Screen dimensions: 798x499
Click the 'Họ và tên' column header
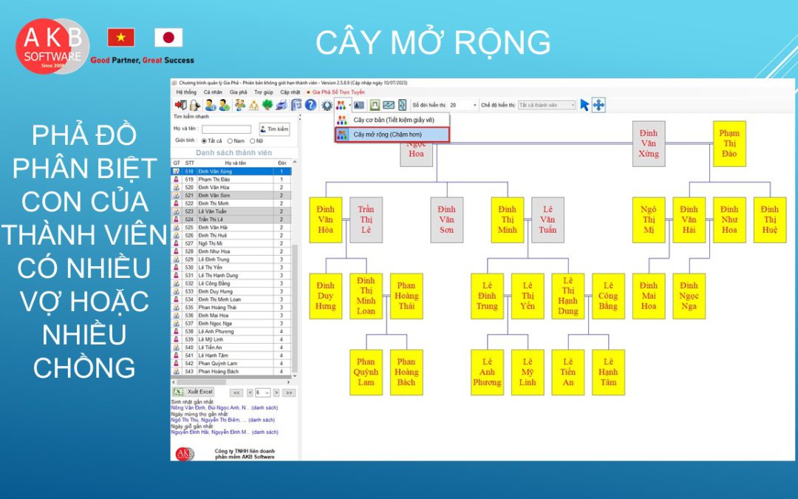[235, 163]
